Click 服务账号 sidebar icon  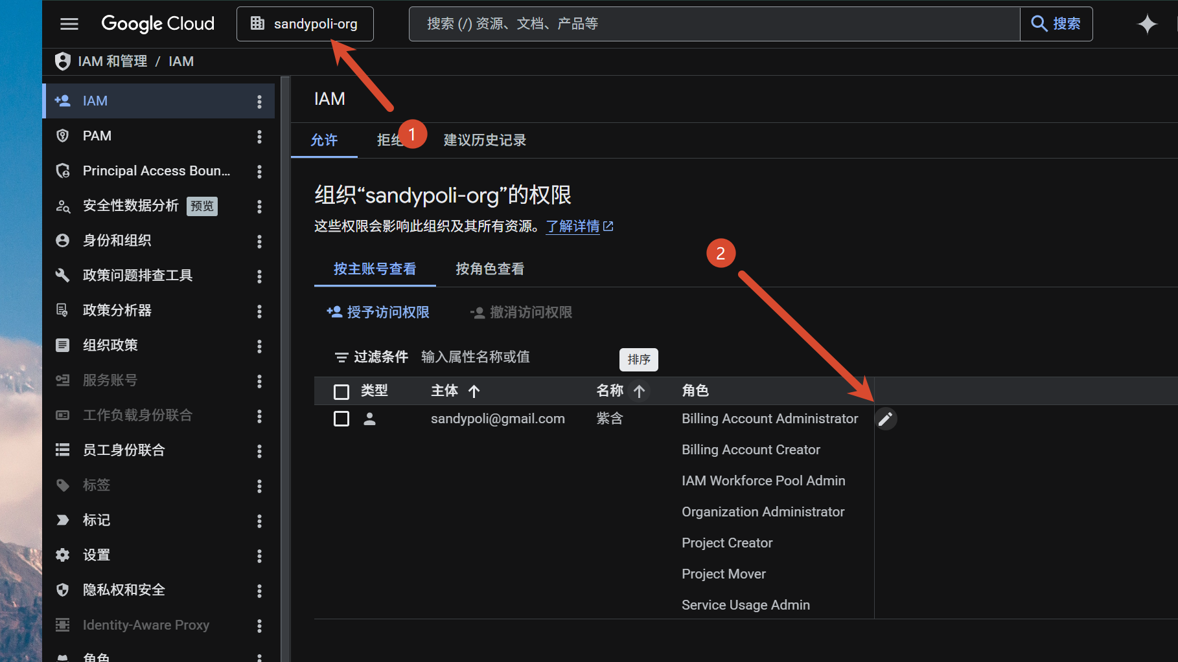point(63,381)
